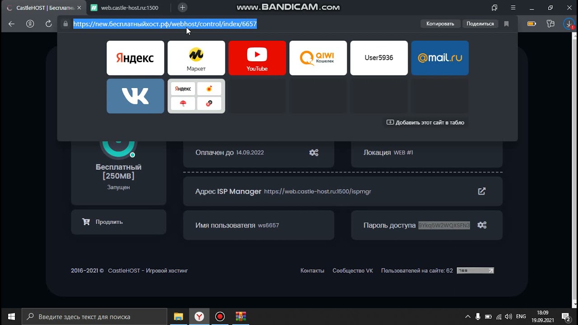Click the browser downloads icon
Viewport: 578px width, 325px height.
(569, 24)
